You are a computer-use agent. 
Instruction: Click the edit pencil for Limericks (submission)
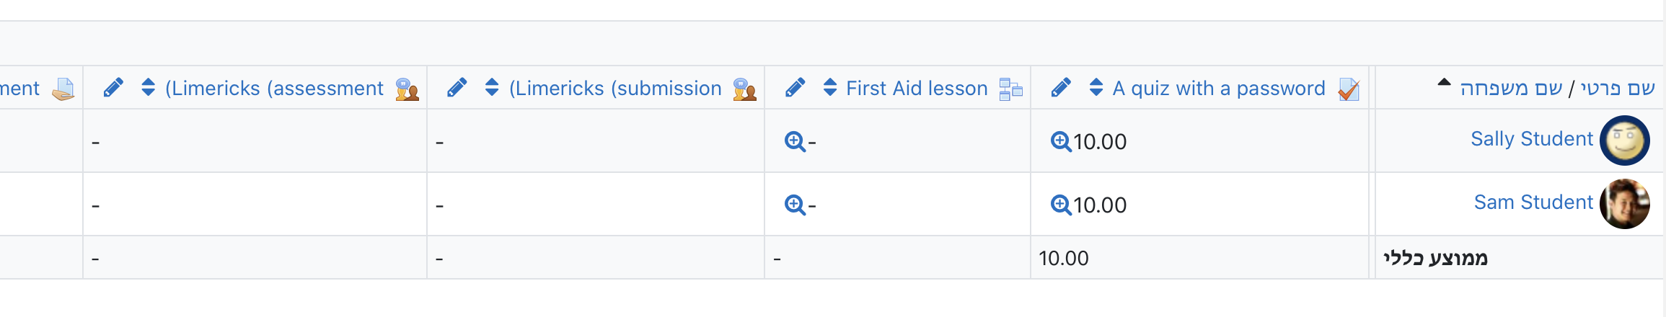click(457, 88)
